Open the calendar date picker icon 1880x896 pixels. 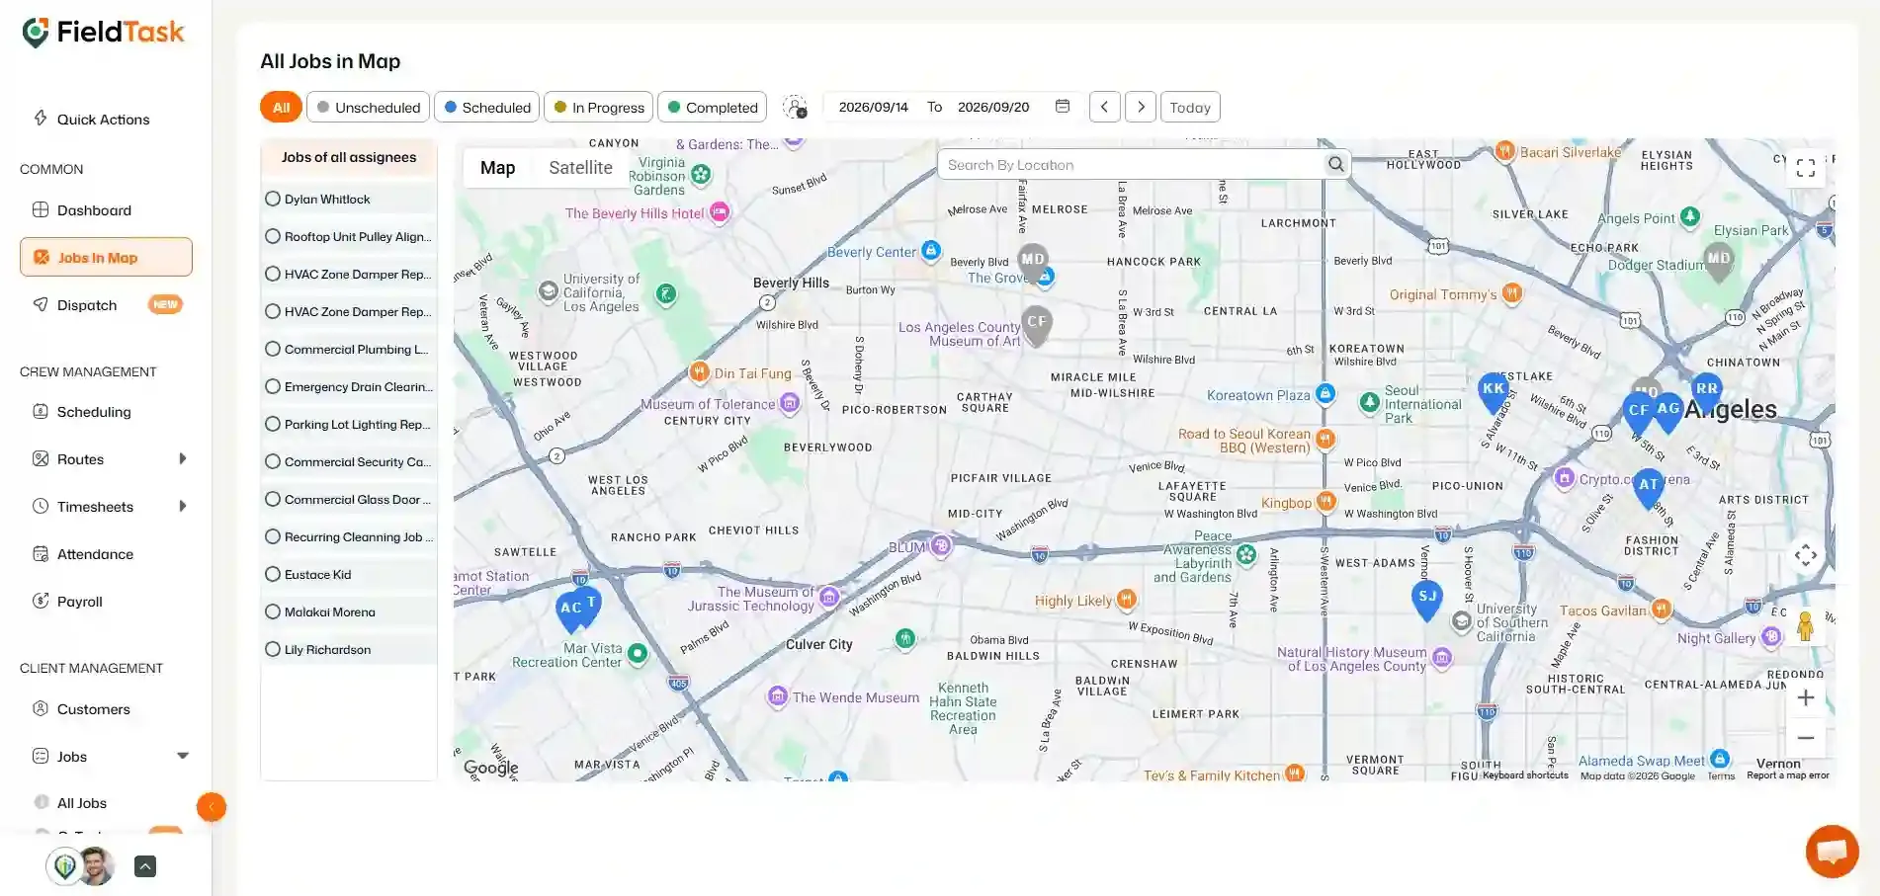point(1063,106)
